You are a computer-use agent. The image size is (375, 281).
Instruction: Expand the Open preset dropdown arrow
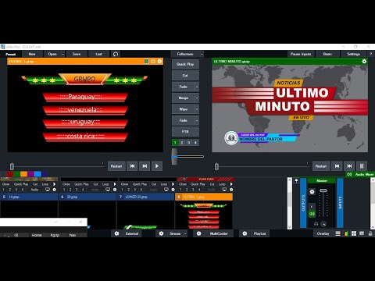(x=62, y=54)
